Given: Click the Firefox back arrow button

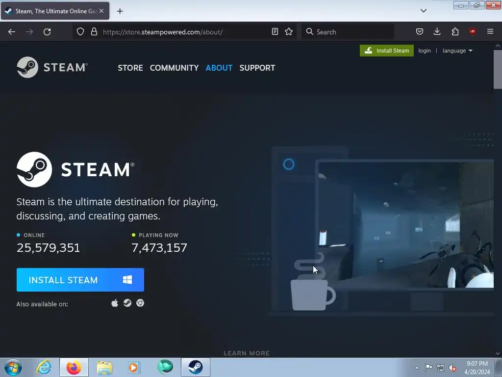Looking at the screenshot, I should point(12,32).
